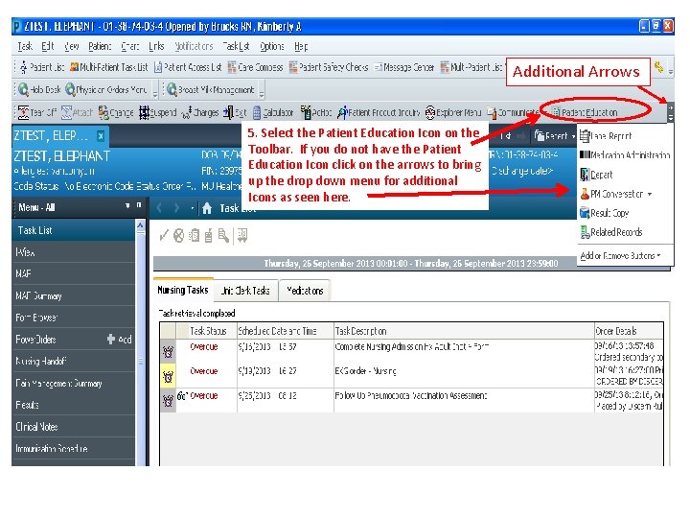Image resolution: width=690 pixels, height=518 pixels.
Task: Click the Exit toolbar icon
Action: coord(235,113)
